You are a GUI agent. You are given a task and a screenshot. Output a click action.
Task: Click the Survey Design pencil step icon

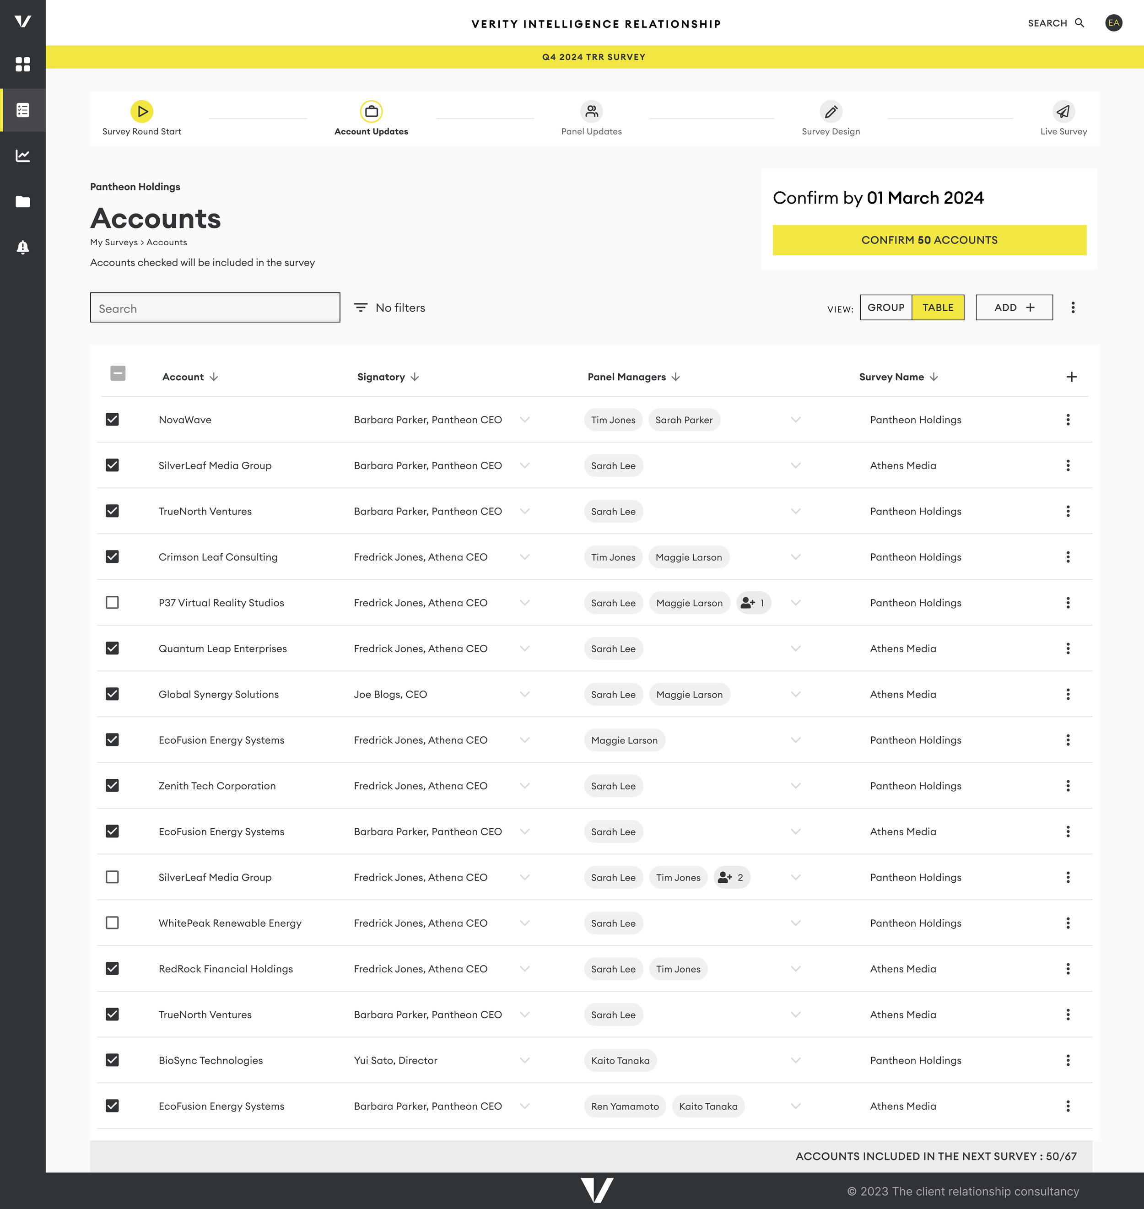tap(831, 112)
